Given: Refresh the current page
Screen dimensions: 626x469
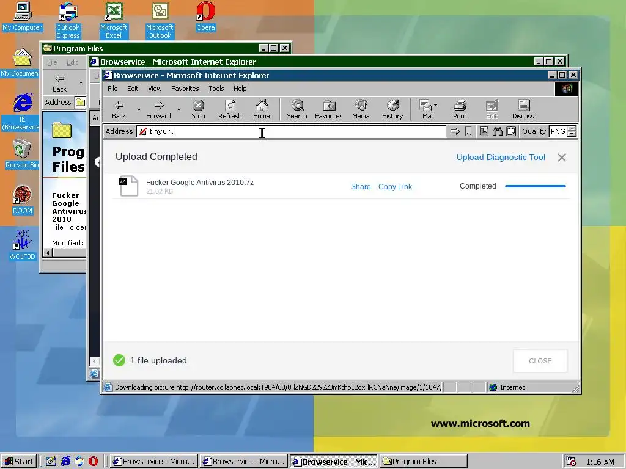Looking at the screenshot, I should [x=230, y=110].
